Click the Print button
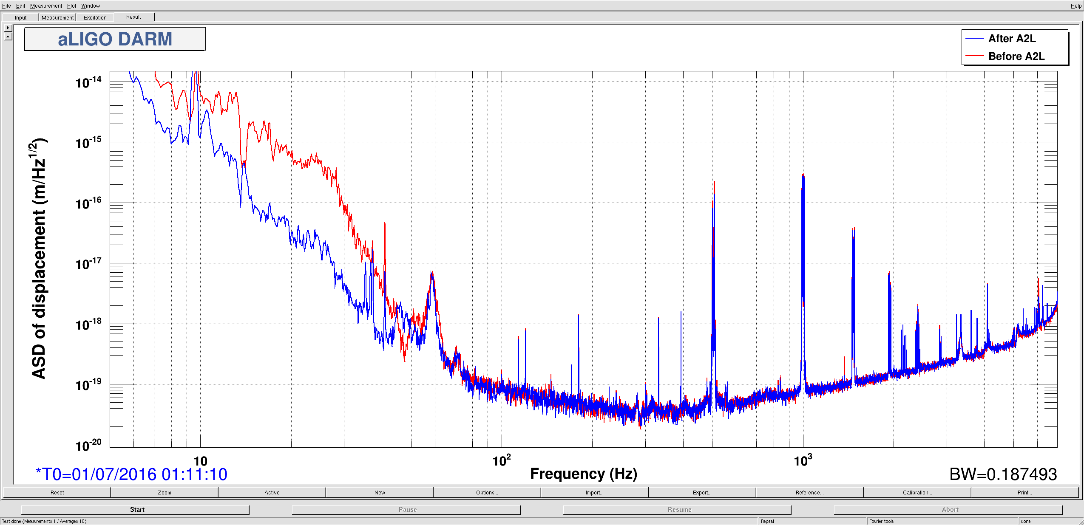This screenshot has height=525, width=1084. tap(1025, 492)
